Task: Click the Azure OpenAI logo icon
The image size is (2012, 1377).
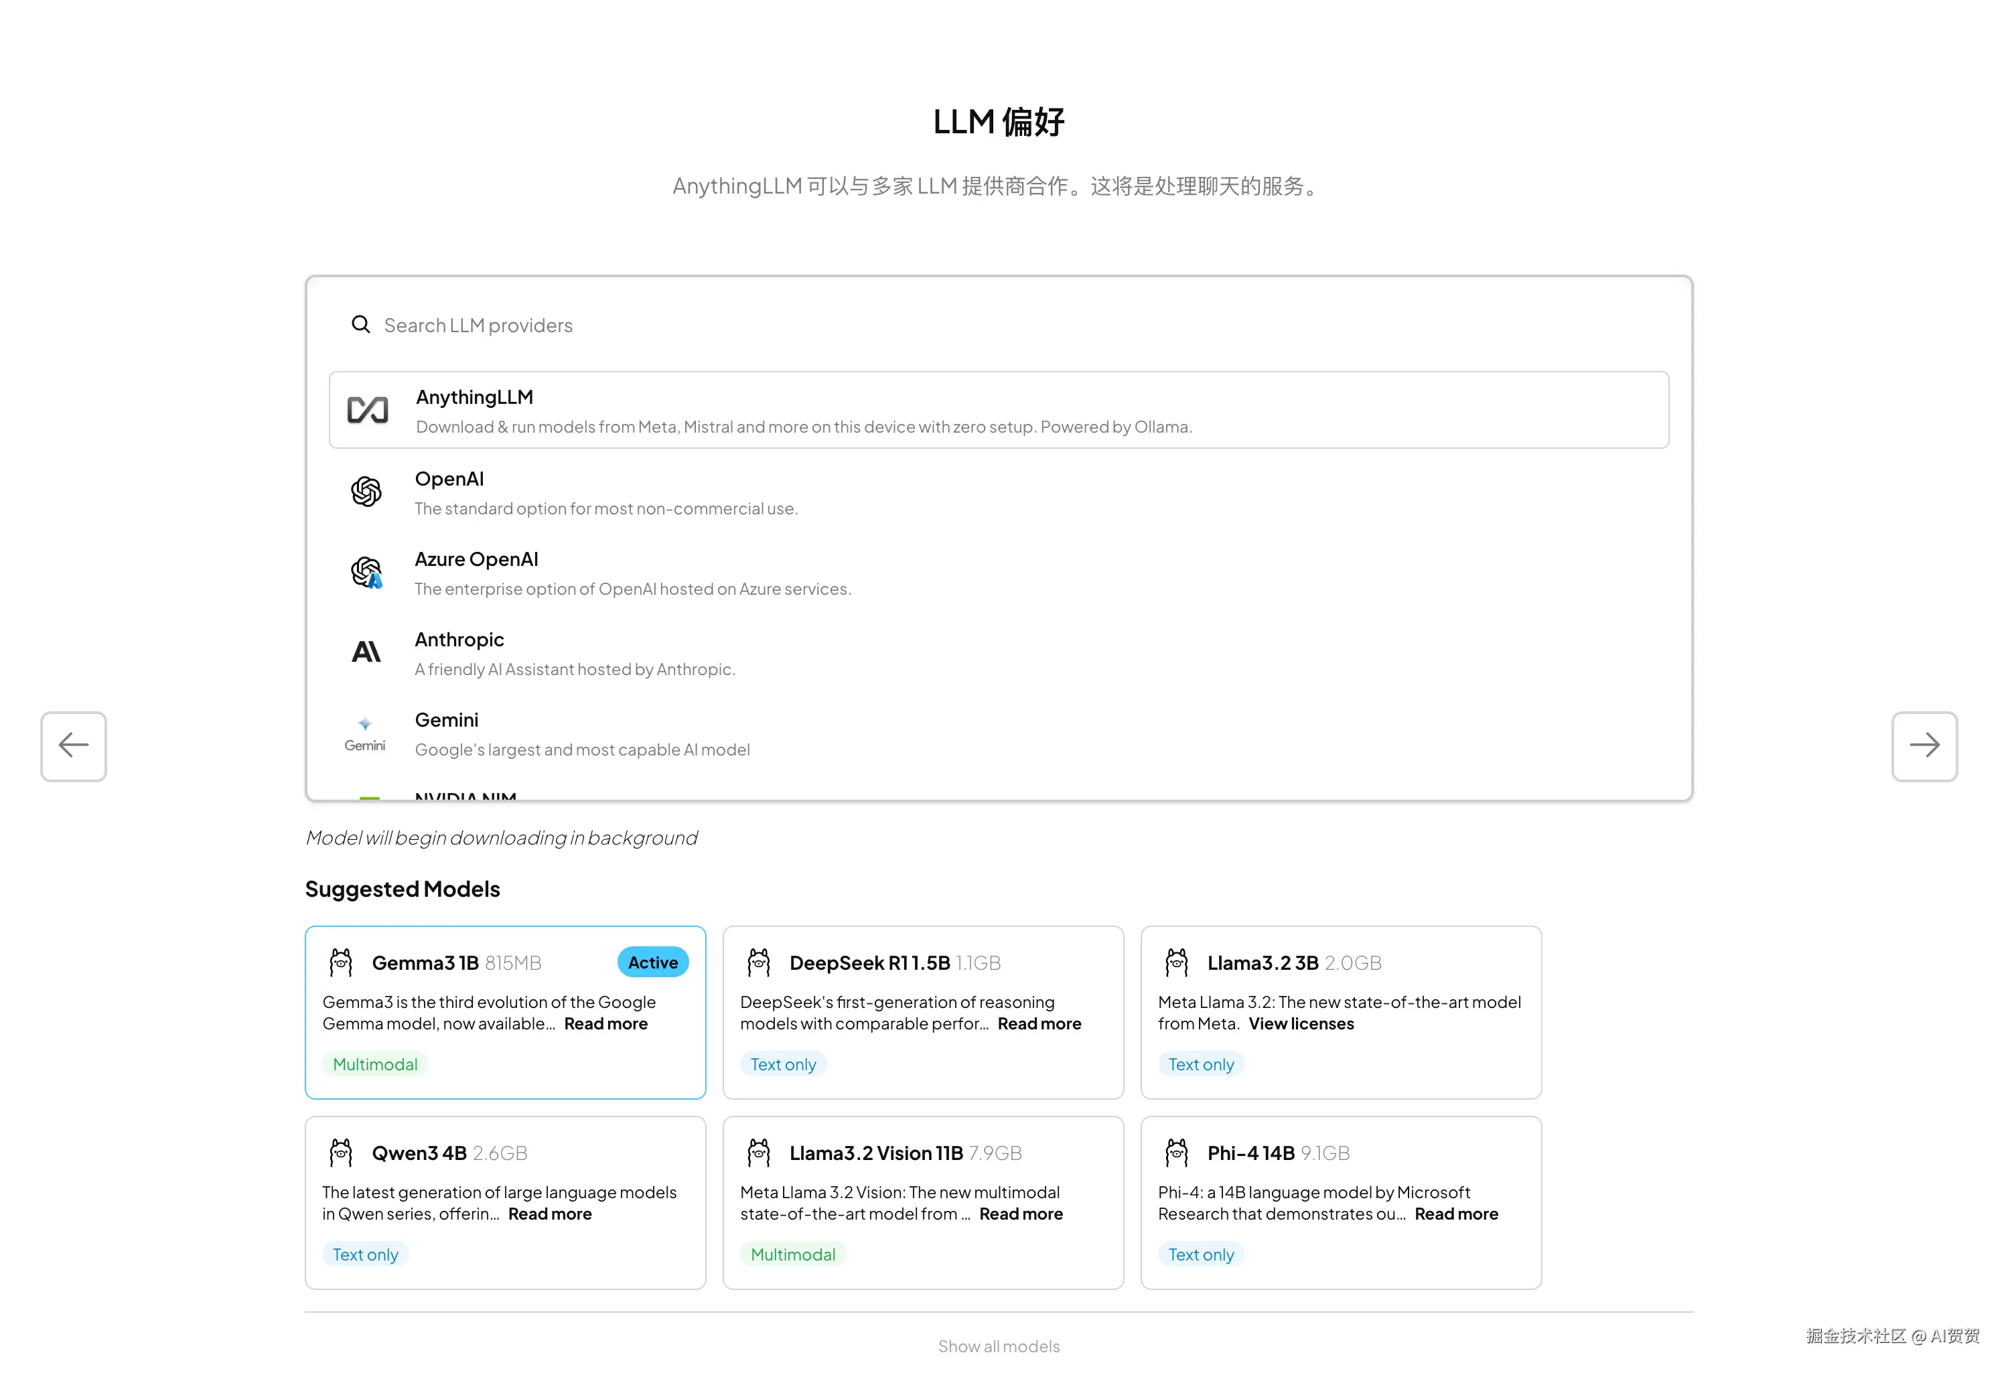Action: 366,572
